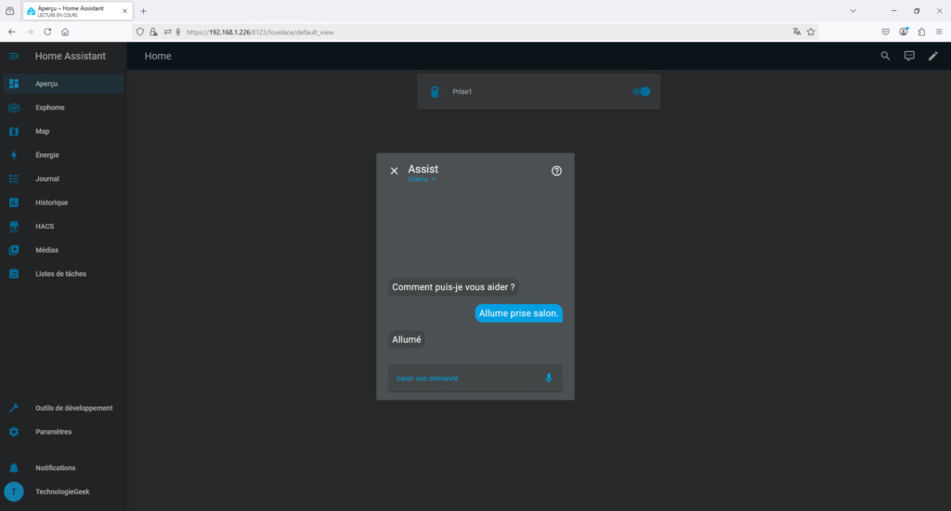The width and height of the screenshot is (951, 511).
Task: Start voice input with microphone icon
Action: point(548,378)
